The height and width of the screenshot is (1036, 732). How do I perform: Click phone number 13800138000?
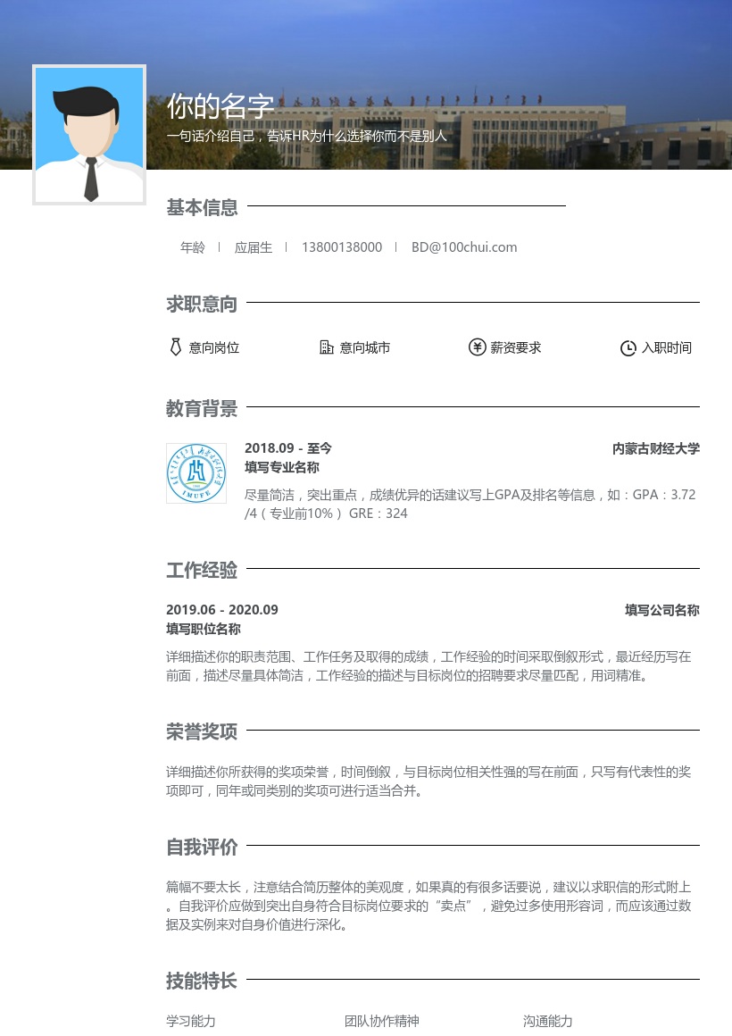(x=342, y=247)
